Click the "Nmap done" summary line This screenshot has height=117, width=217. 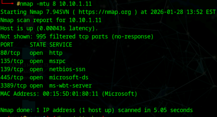point(96,110)
